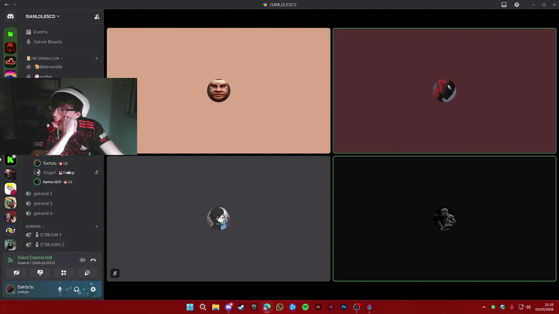This screenshot has height=314, width=559.
Task: Click the muted mic indicator on bottom-left tile
Action: coord(115,273)
